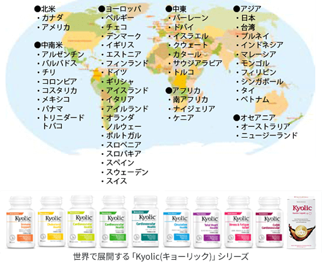The width and height of the screenshot is (322, 267).
Task: Click the Kyolic(キョーリック) series caption
Action: [160, 257]
